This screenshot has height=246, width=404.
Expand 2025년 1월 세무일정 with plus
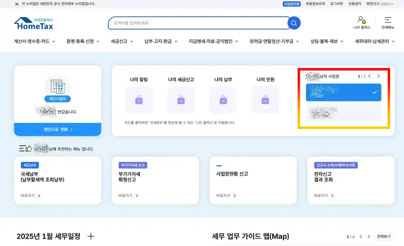(x=91, y=236)
